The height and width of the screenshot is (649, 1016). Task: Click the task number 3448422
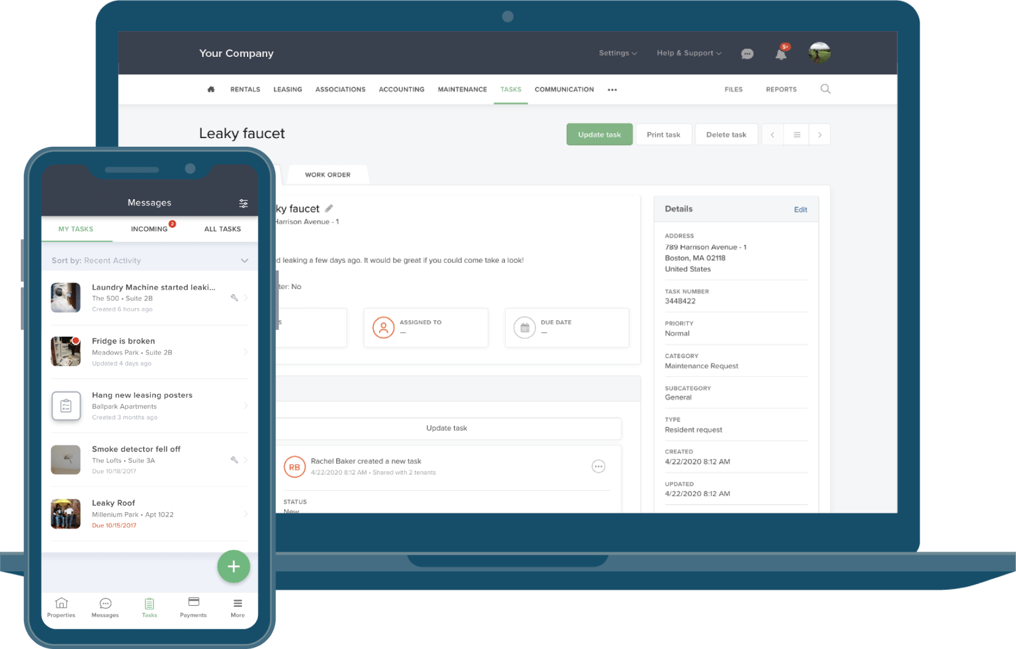(680, 301)
